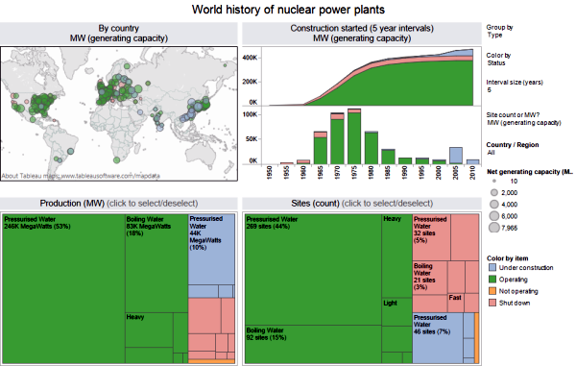Click the 10 size legend dot
The image size is (576, 366).
[x=494, y=181]
